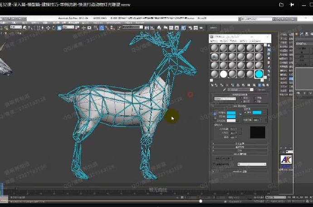This screenshot has height=207, width=313.
Task: Click Assign Material to Selection icon
Action: click(x=221, y=85)
